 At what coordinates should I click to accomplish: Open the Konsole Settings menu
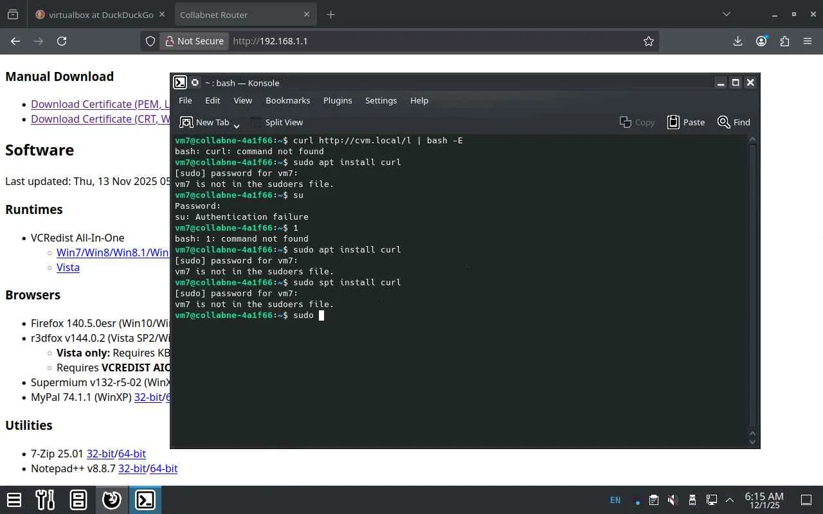pyautogui.click(x=381, y=100)
